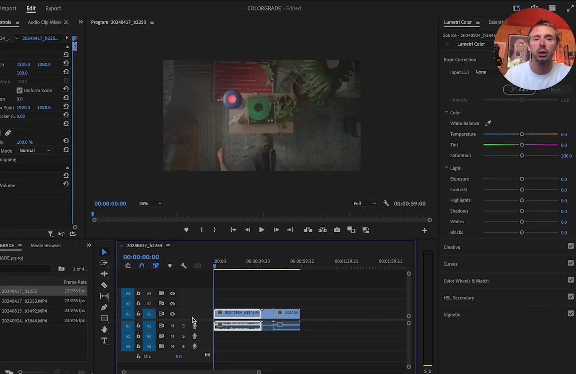The height and width of the screenshot is (374, 576).
Task: Disable Color Wheels & Match checkbox
Action: tap(571, 279)
